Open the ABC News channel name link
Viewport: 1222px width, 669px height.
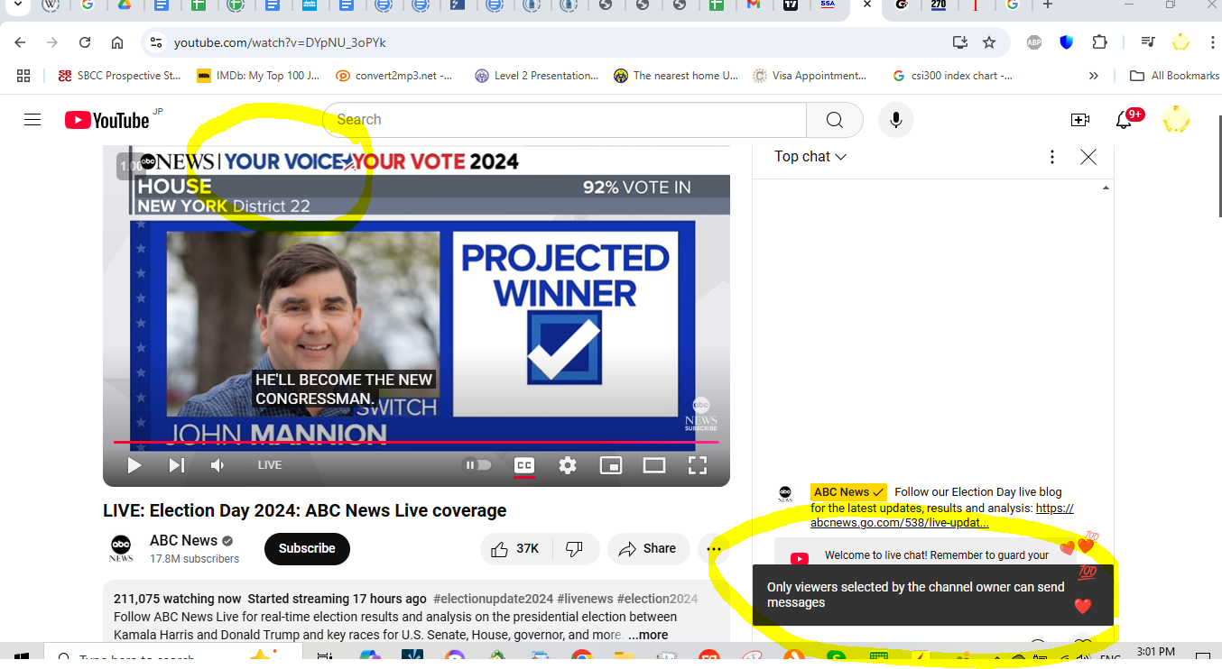183,541
